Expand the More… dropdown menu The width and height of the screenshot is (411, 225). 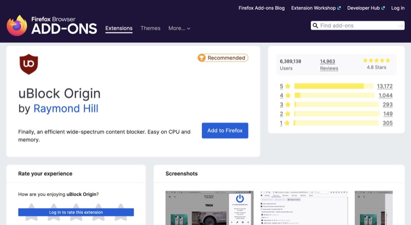(x=179, y=28)
